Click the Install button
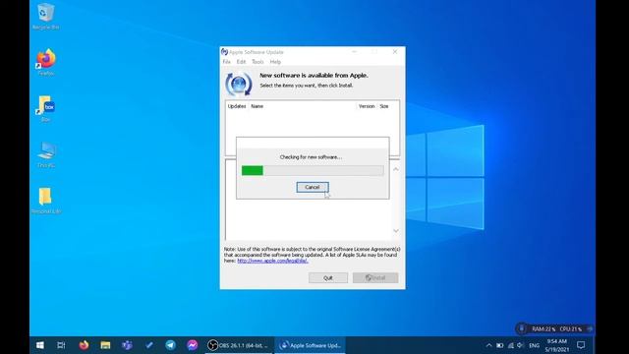The height and width of the screenshot is (354, 629). tap(375, 277)
